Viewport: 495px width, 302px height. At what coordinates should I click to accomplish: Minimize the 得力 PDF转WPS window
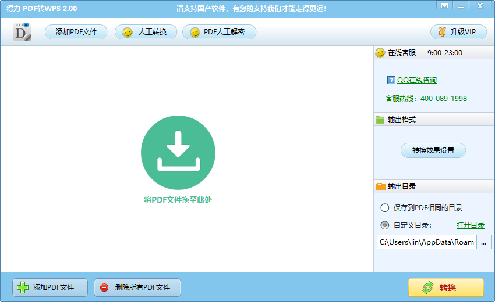pyautogui.click(x=461, y=6)
